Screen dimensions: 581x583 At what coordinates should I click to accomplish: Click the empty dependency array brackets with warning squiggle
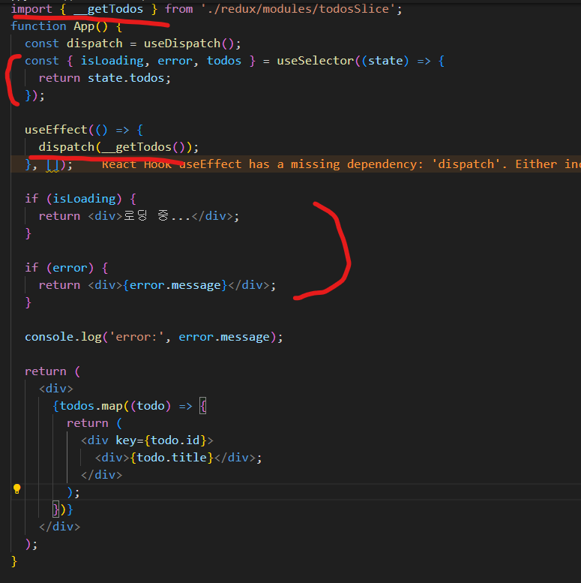pyautogui.click(x=52, y=165)
